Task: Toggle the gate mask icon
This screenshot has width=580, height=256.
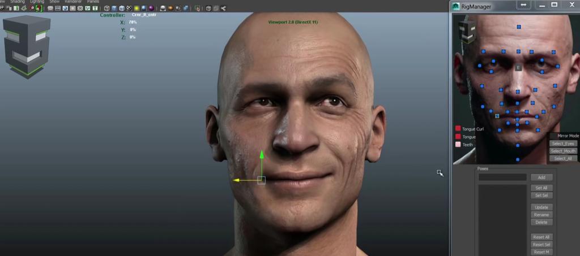Action: pos(72,8)
